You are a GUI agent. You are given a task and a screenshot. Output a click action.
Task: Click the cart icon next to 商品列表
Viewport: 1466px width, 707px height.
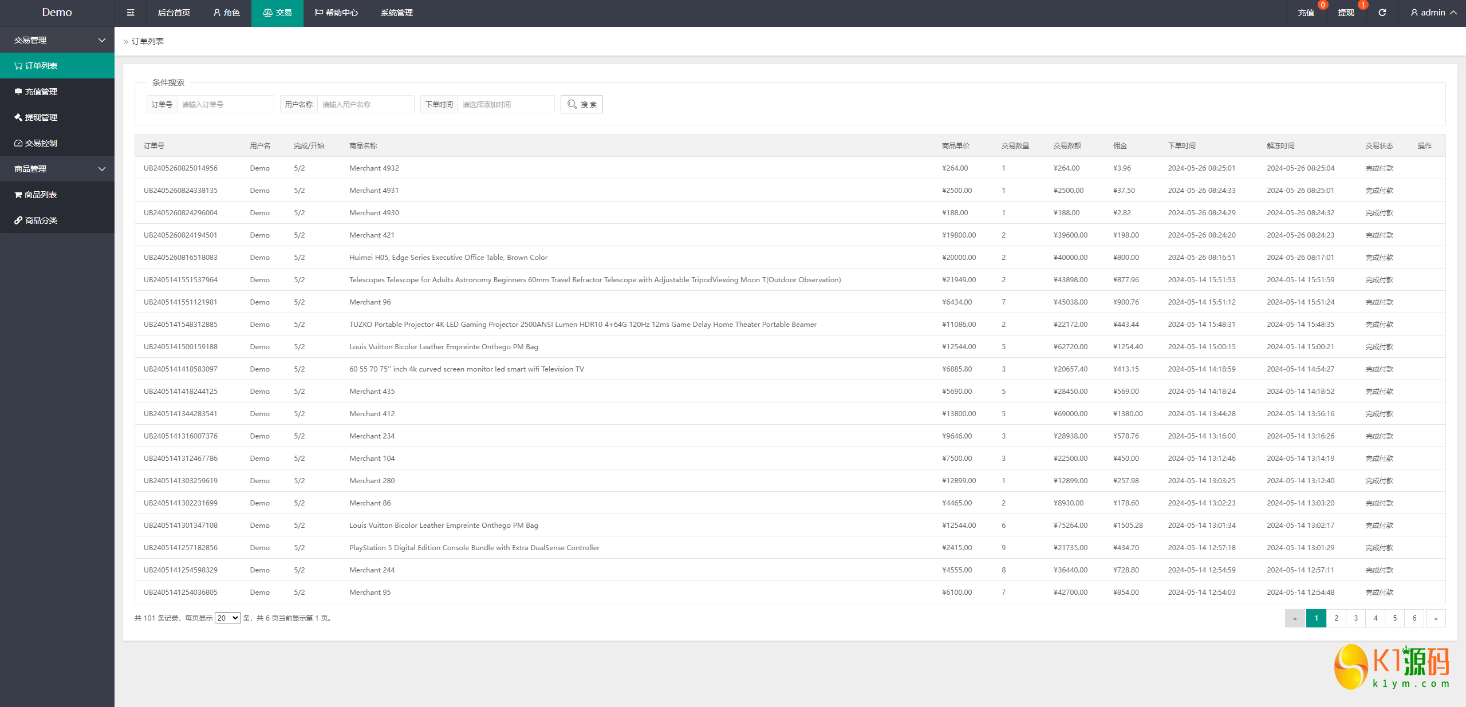click(18, 195)
